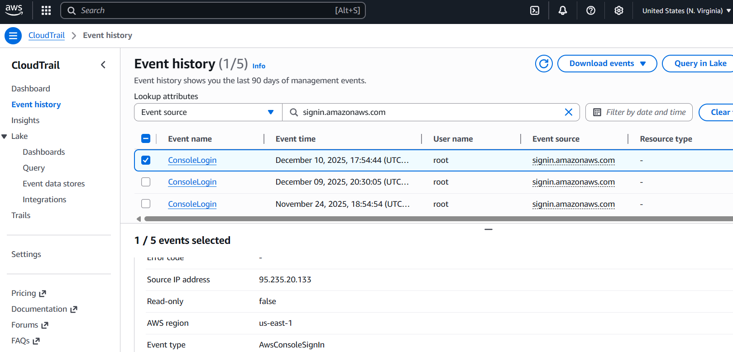Image resolution: width=733 pixels, height=352 pixels.
Task: Expand the Download events dropdown
Action: pos(607,63)
